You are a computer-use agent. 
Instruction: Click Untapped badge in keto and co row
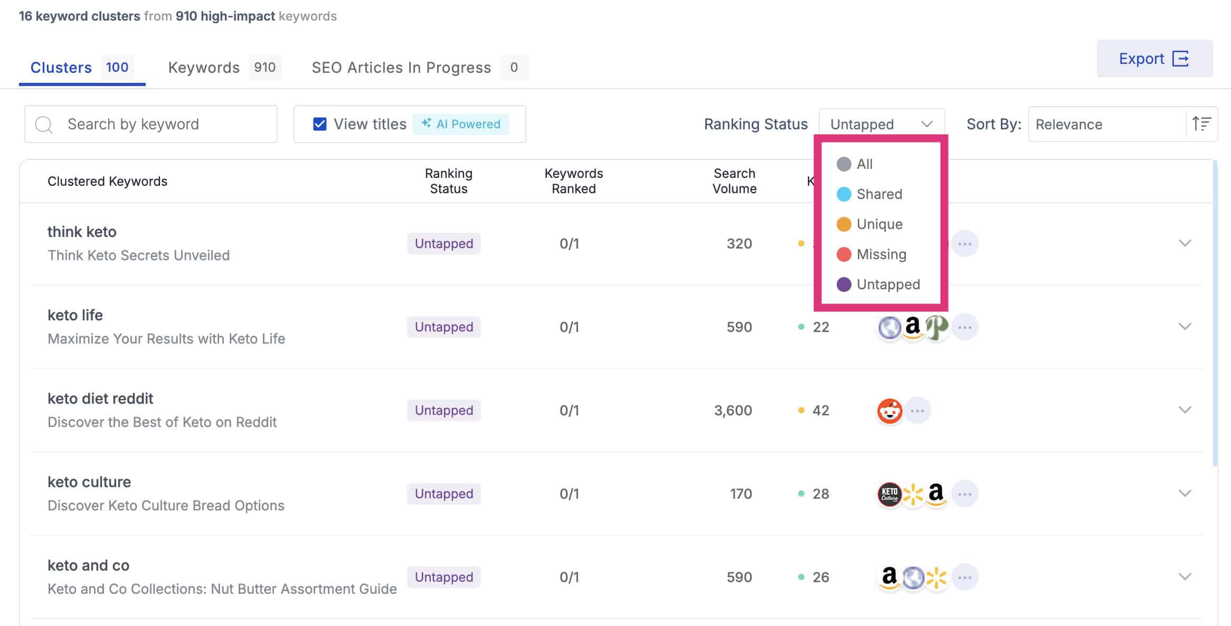click(x=444, y=577)
